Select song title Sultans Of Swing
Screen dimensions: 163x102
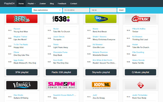coord(21,98)
